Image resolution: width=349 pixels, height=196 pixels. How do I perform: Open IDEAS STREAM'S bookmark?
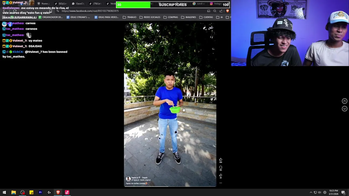click(x=78, y=17)
